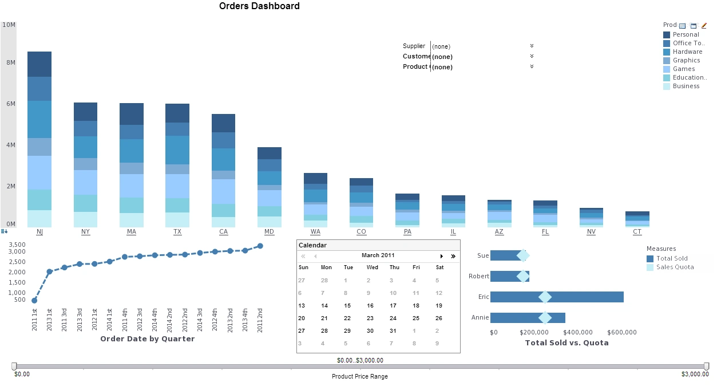
Task: Open the Supplier filter dropdown
Action: (531, 46)
